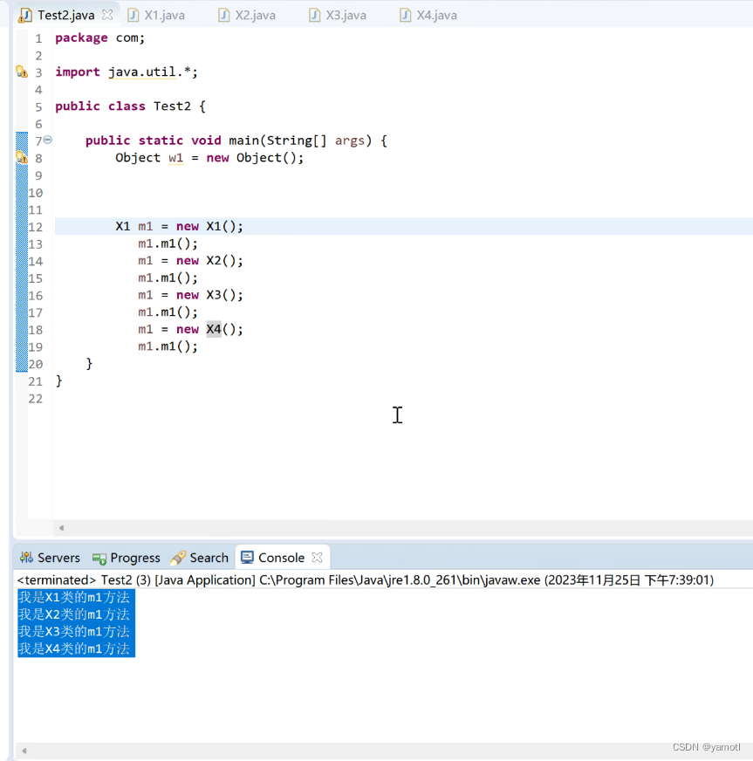Click the warning marker on line 3

(x=22, y=72)
